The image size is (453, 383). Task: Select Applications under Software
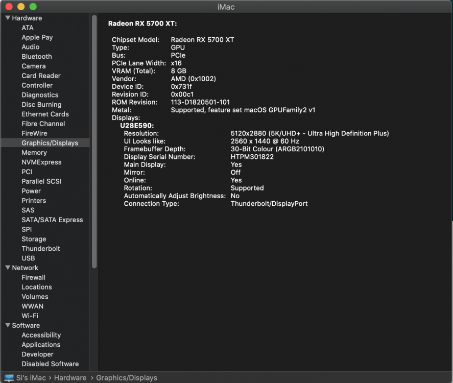point(41,345)
